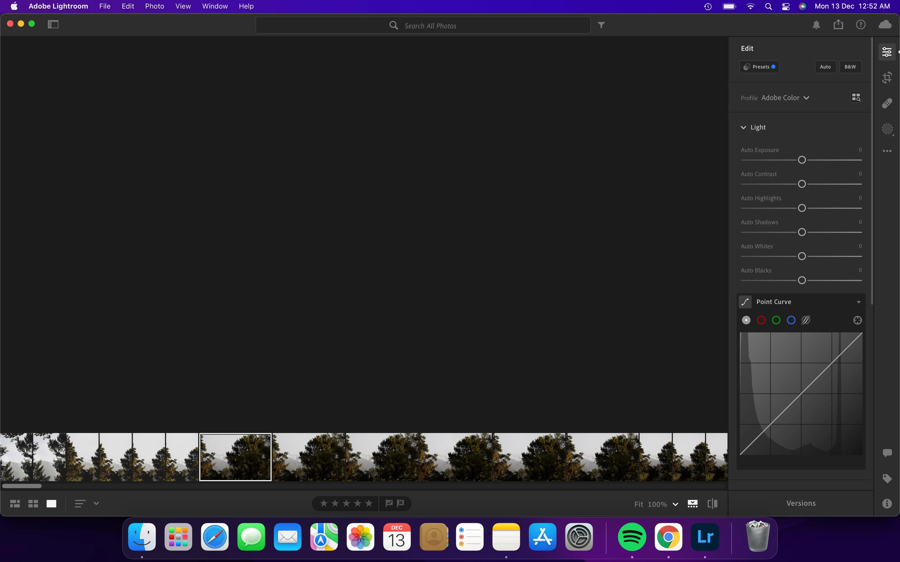Open the Info panel icon
This screenshot has height=562, width=900.
click(x=887, y=504)
